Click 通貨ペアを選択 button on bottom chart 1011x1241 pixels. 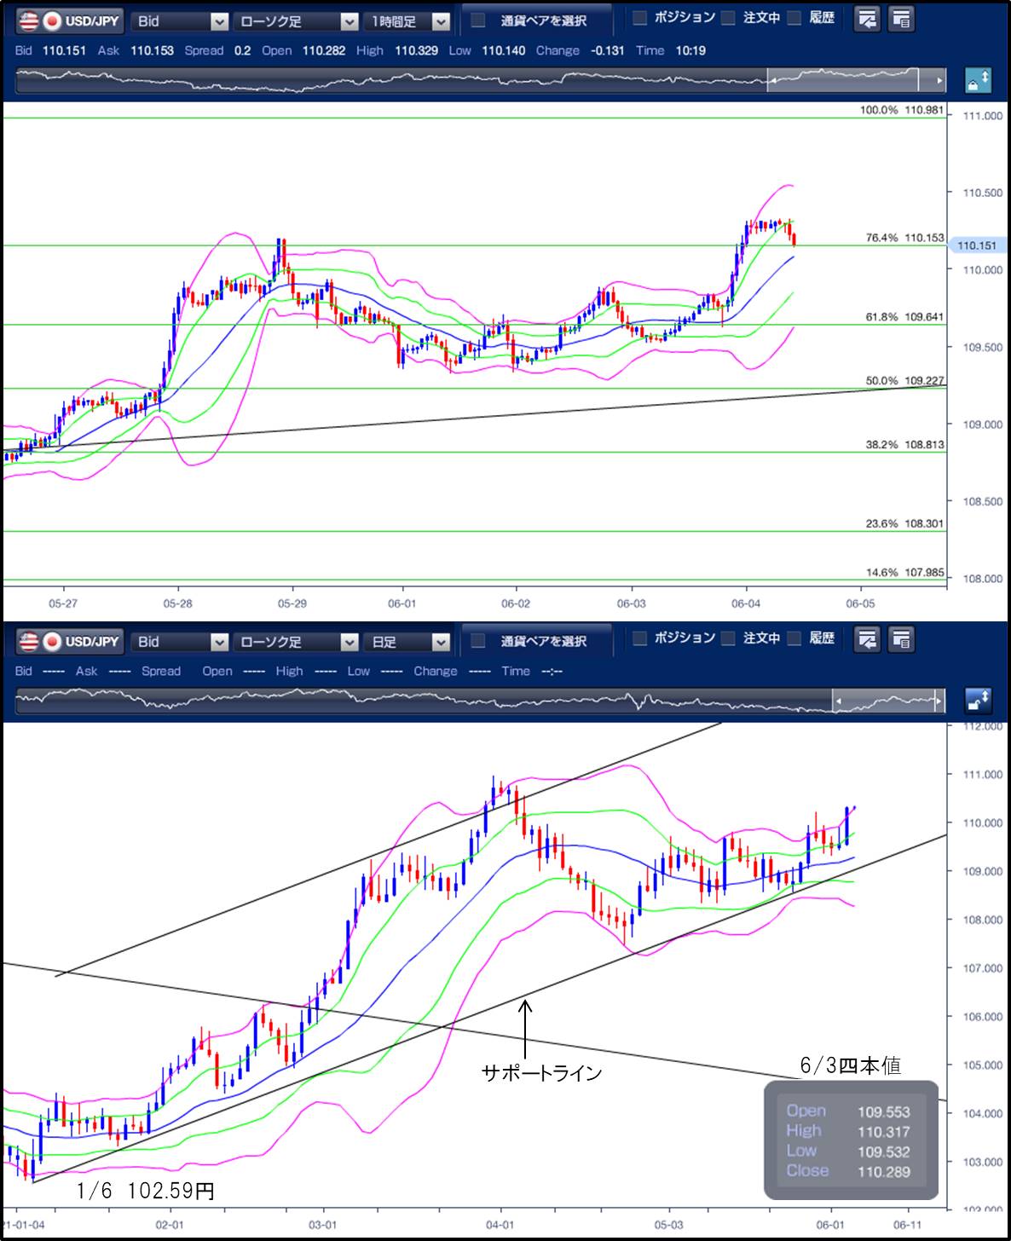tap(536, 641)
